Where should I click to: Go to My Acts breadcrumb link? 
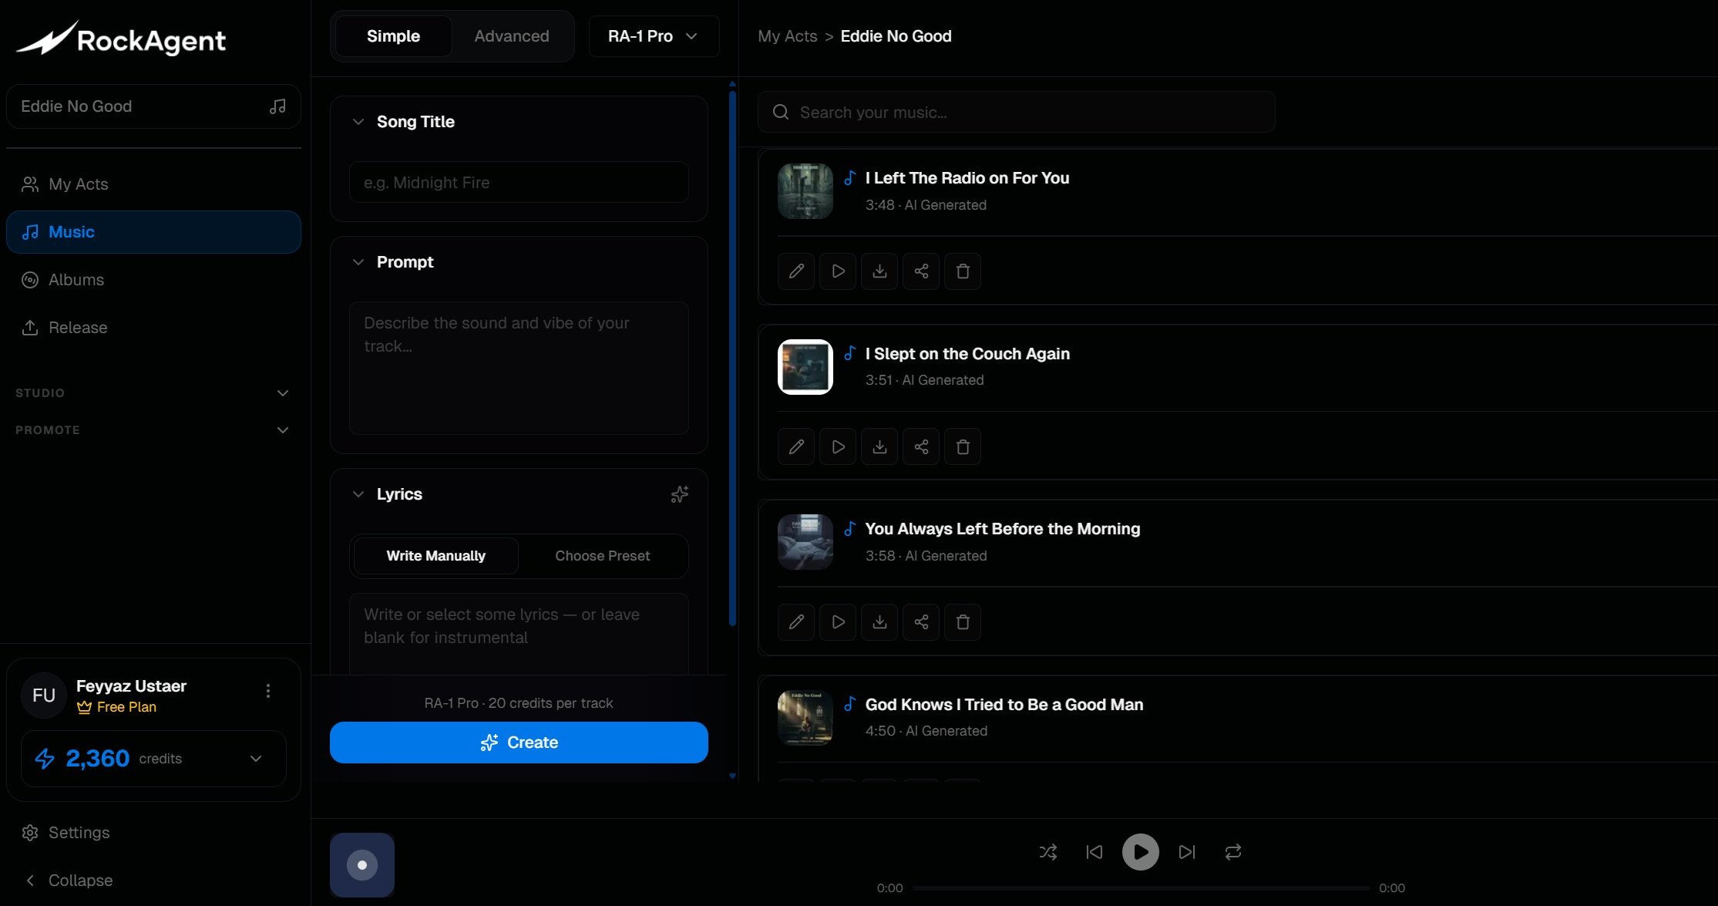pyautogui.click(x=787, y=36)
